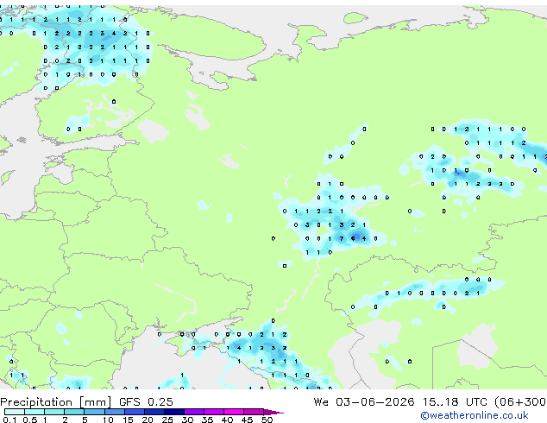Image resolution: width=547 pixels, height=423 pixels.
Task: Click the 'Precipitation [mm]' title text
Action: click(x=56, y=402)
